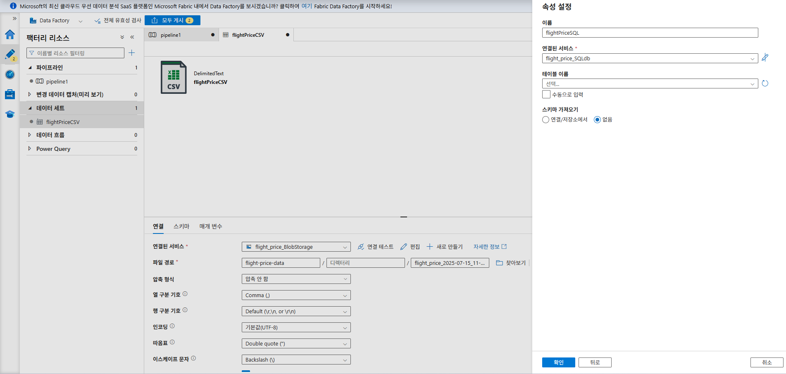The height and width of the screenshot is (374, 786).
Task: Expand the 변경 데이터 캡처(미리 보기) group
Action: [30, 94]
